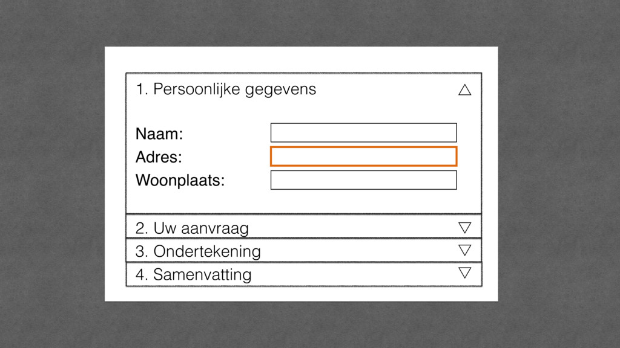Select the Woonplaats text box
This screenshot has height=348, width=620.
coord(364,180)
